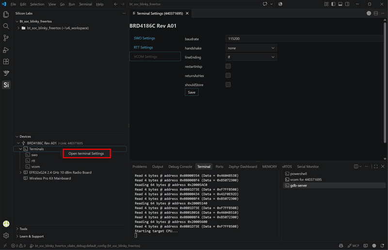
Task: Open the Terminal menu in menu bar
Action: (85, 4)
